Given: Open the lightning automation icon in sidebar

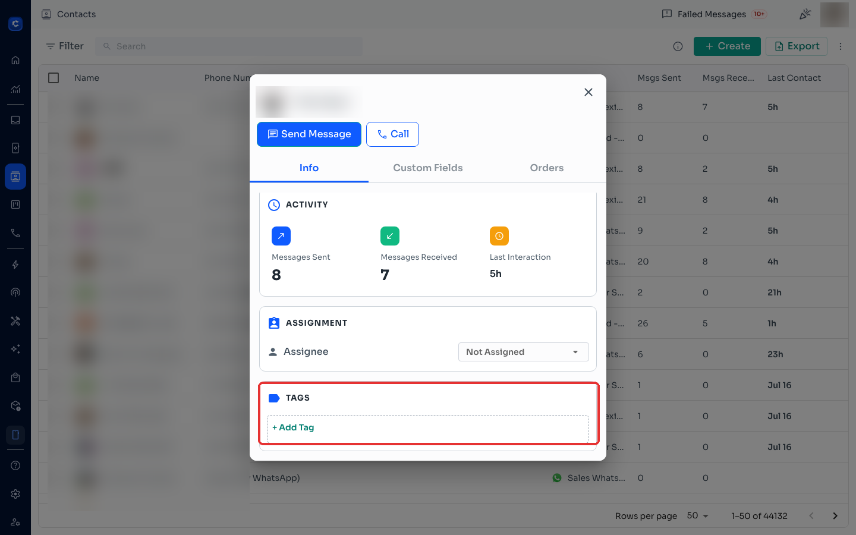Looking at the screenshot, I should [x=15, y=265].
